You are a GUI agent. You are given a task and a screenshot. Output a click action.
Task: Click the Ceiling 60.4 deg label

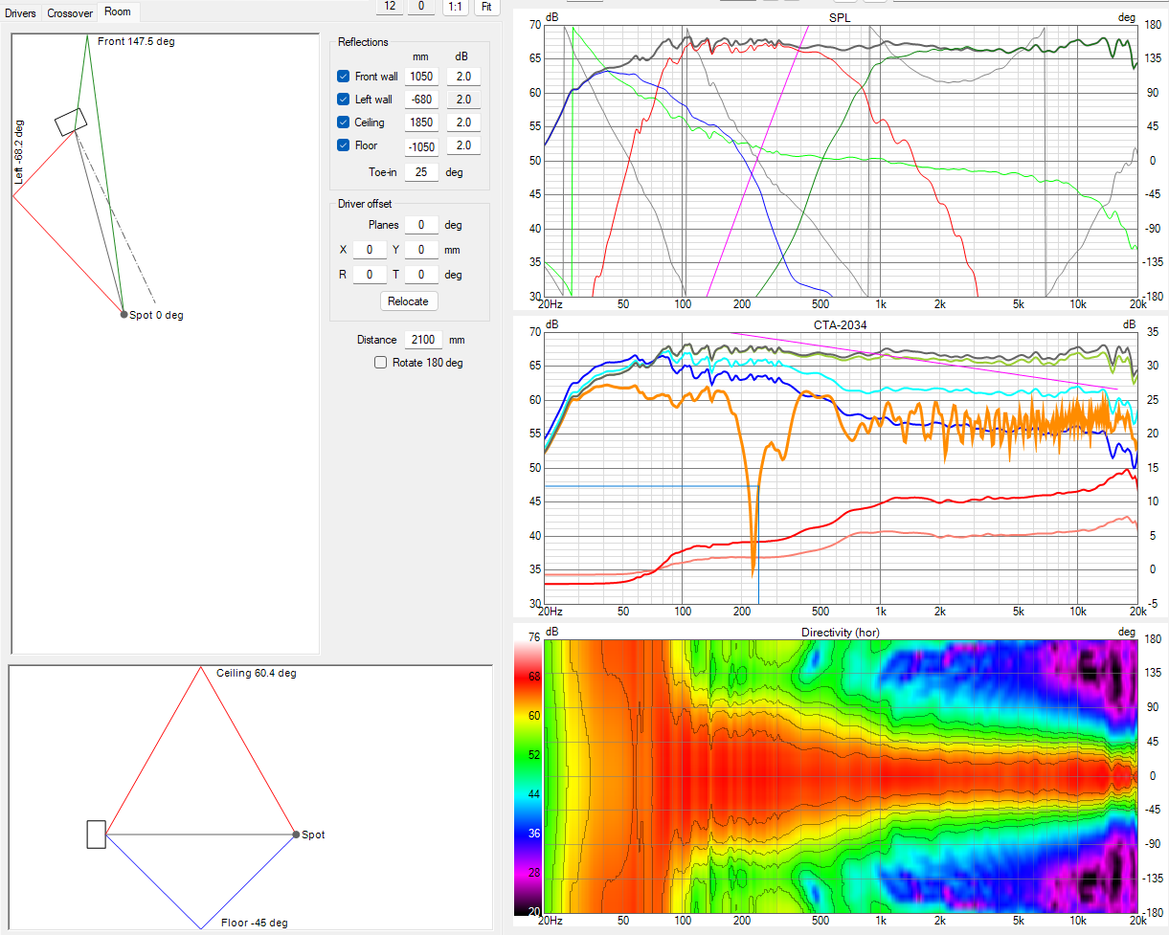(257, 673)
